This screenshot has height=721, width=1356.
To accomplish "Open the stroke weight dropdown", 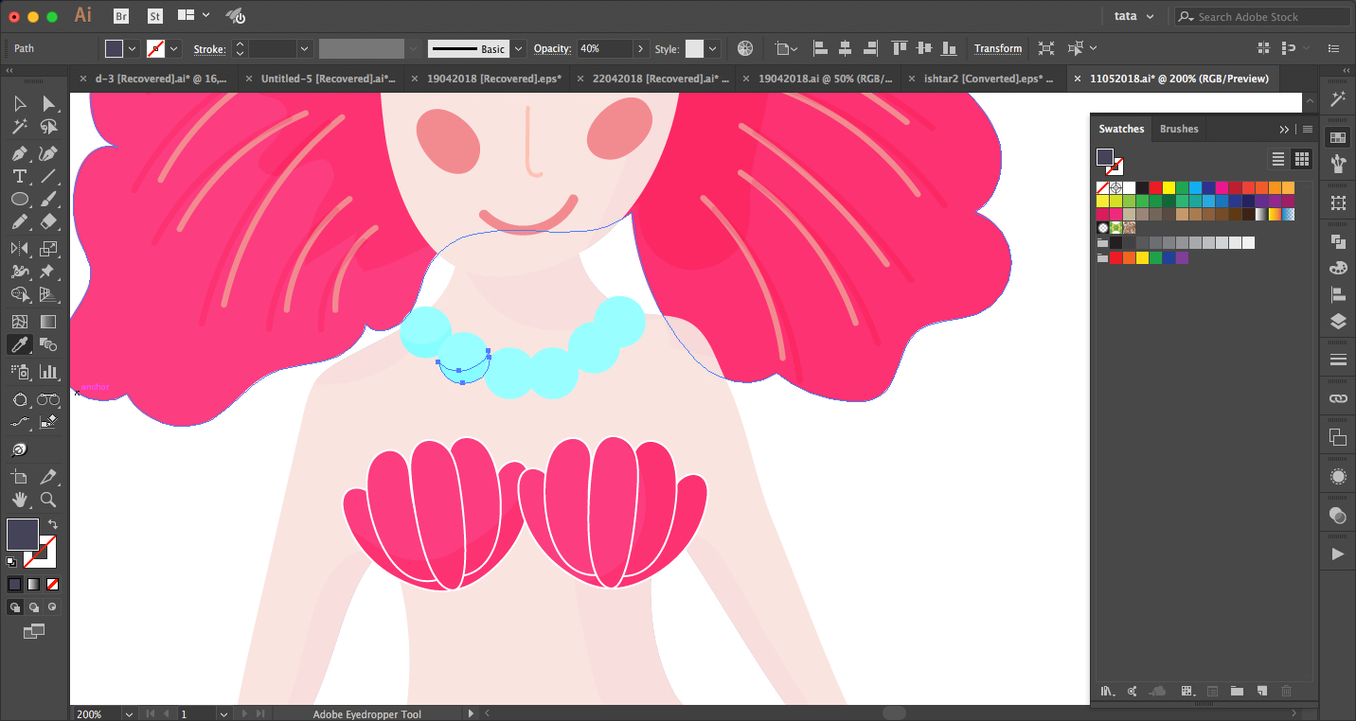I will (x=305, y=48).
